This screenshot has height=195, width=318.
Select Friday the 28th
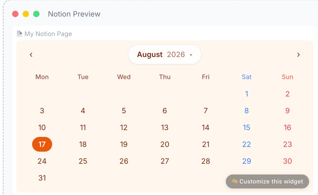click(x=206, y=161)
